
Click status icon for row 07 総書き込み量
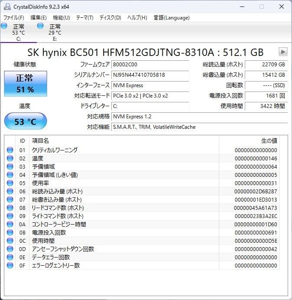[10, 199]
